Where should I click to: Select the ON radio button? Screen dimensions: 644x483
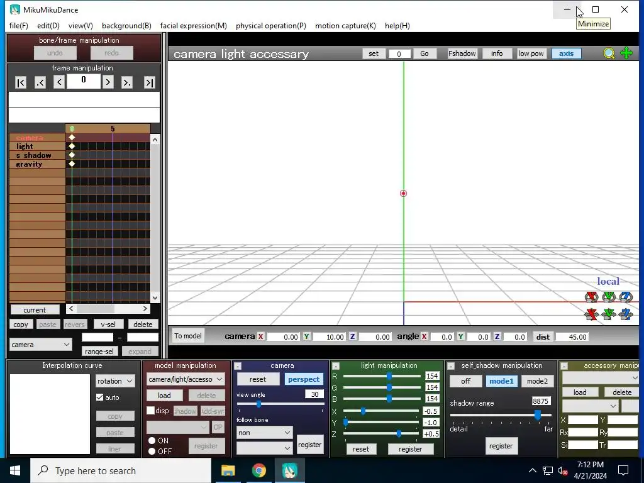click(152, 441)
